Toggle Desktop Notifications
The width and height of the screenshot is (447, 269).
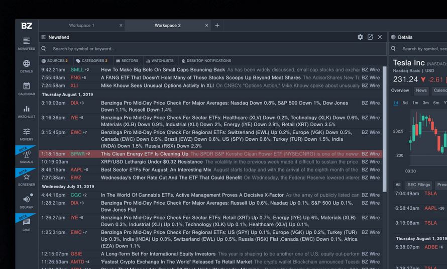coord(206,61)
